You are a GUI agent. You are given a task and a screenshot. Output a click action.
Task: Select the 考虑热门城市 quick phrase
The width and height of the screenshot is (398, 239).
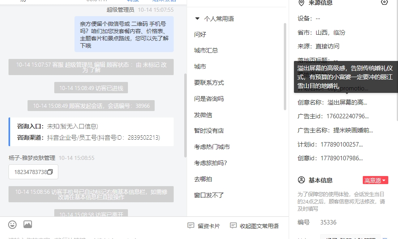pos(212,147)
